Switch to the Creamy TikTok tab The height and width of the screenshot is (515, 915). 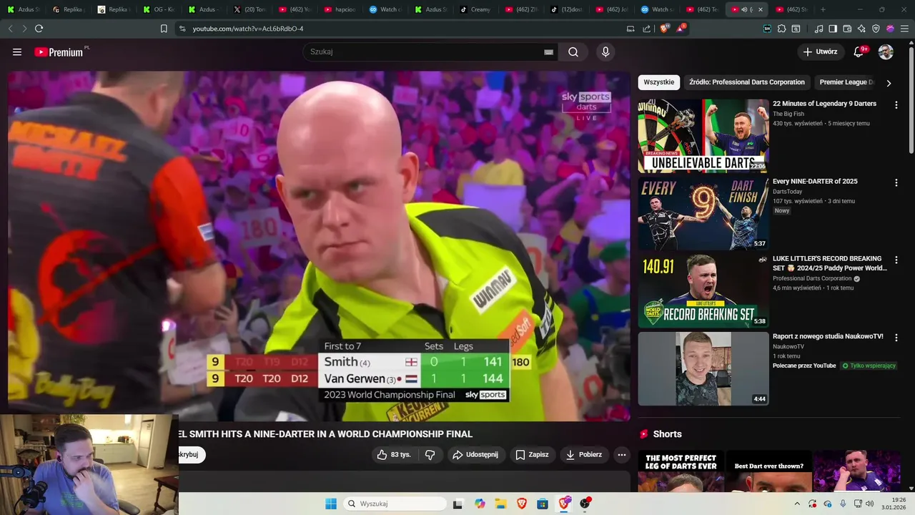click(475, 9)
